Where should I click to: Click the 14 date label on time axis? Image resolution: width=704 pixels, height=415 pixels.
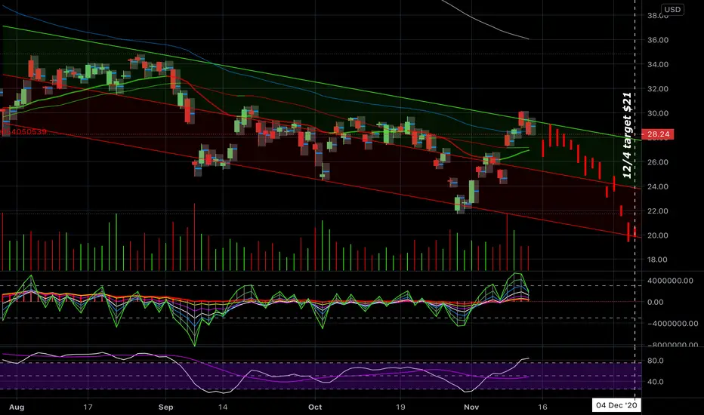point(223,407)
